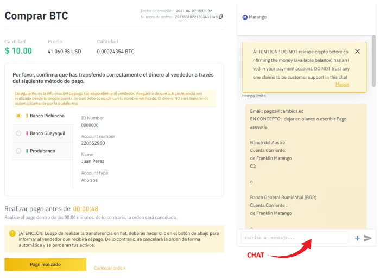Click the ID Number value 0000000
The width and height of the screenshot is (380, 280).
[x=90, y=125]
